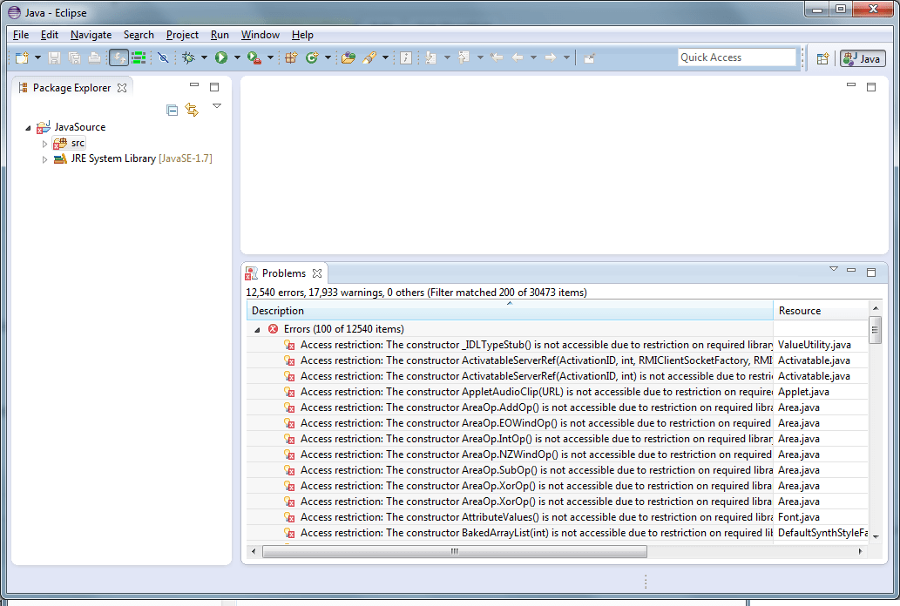Open the File menu
The height and width of the screenshot is (606, 900).
click(21, 35)
